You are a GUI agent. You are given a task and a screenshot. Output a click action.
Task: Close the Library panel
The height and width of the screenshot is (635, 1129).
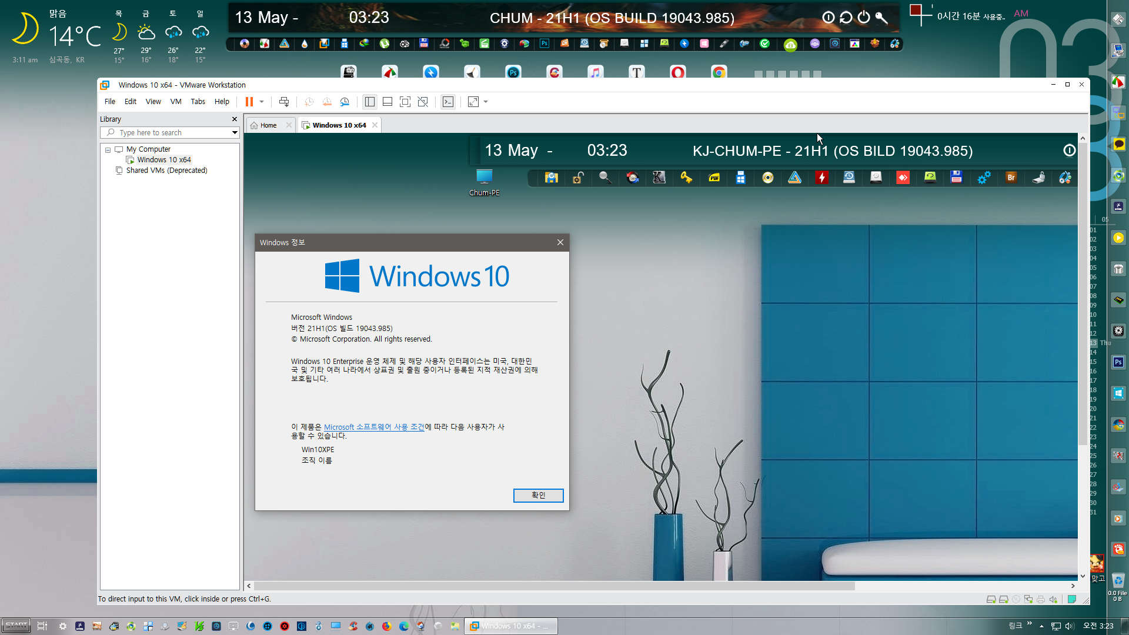[235, 119]
